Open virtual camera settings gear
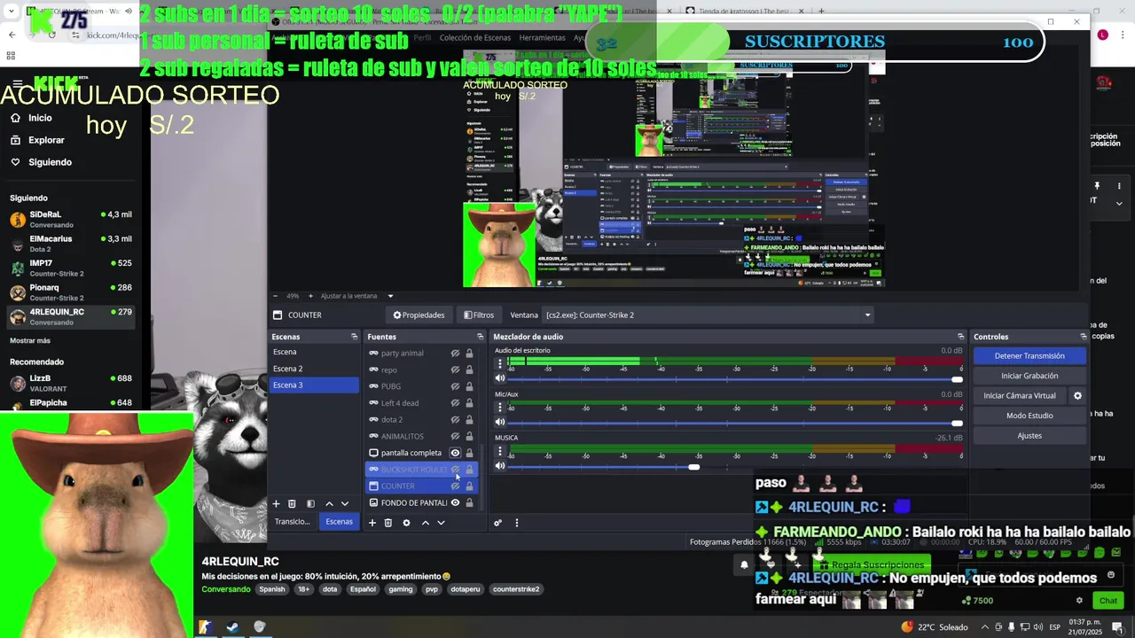 point(1078,396)
